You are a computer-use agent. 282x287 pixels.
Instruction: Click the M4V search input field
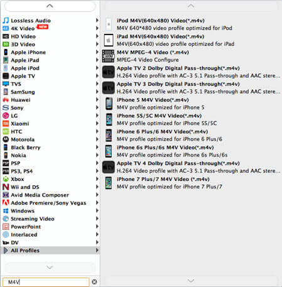pos(46,282)
